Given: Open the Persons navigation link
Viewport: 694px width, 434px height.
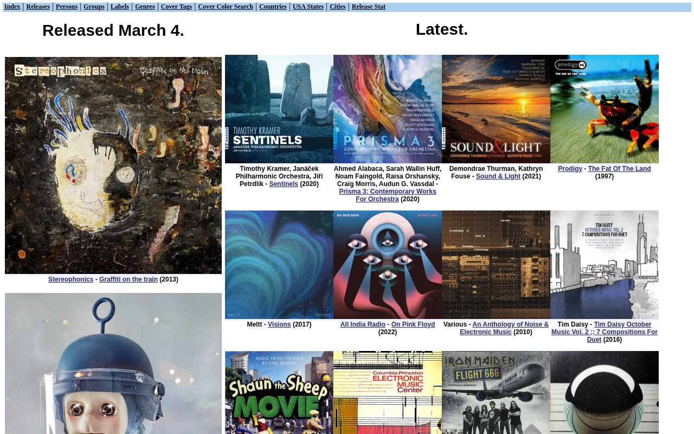Looking at the screenshot, I should coord(67,7).
